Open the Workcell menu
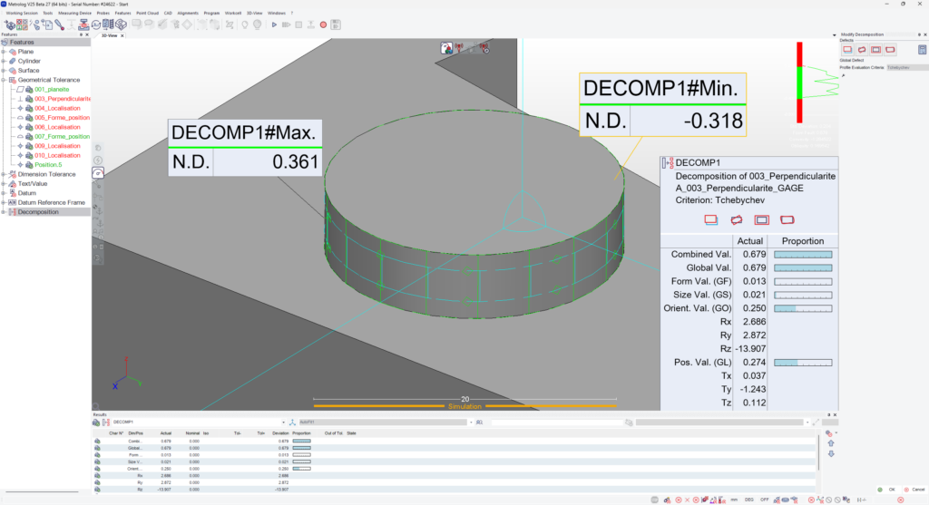Viewport: 929px width, 505px height. 233,13
